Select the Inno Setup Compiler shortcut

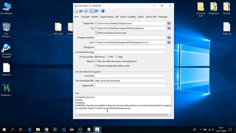(x=6, y=51)
